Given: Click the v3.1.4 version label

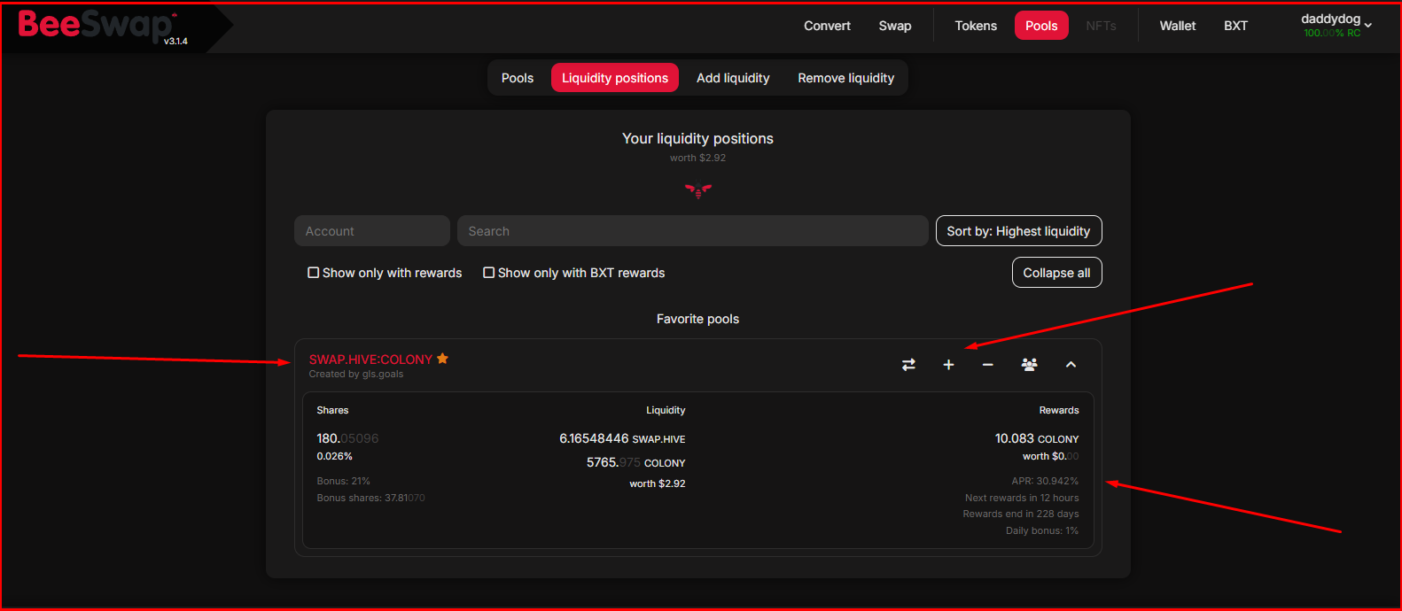Looking at the screenshot, I should 175,42.
